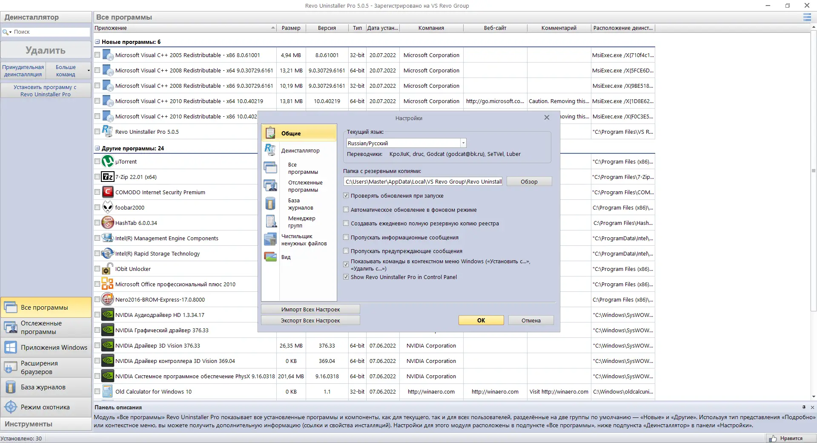817x443 pixels.
Task: Select the Общие settings category
Action: point(299,133)
